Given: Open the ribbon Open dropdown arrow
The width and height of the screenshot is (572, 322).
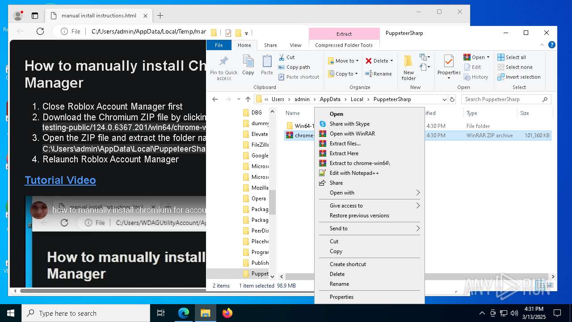Looking at the screenshot, I should 488,57.
